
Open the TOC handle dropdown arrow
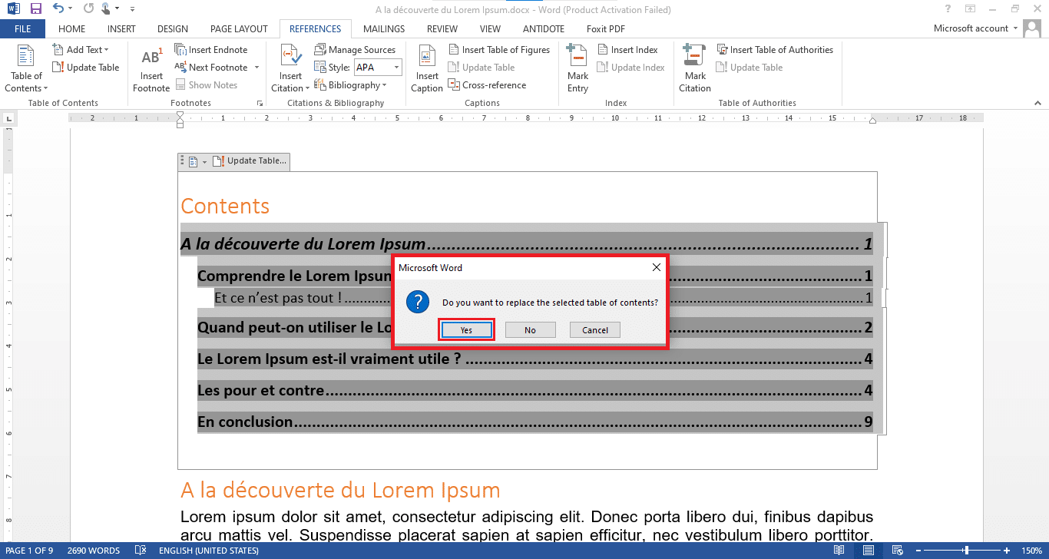tap(205, 162)
